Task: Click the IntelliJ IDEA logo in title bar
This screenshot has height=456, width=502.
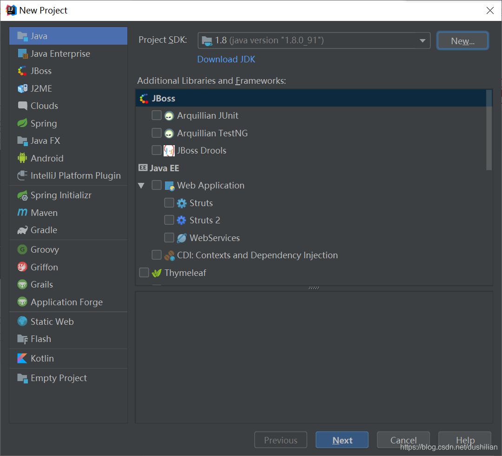Action: coord(11,10)
